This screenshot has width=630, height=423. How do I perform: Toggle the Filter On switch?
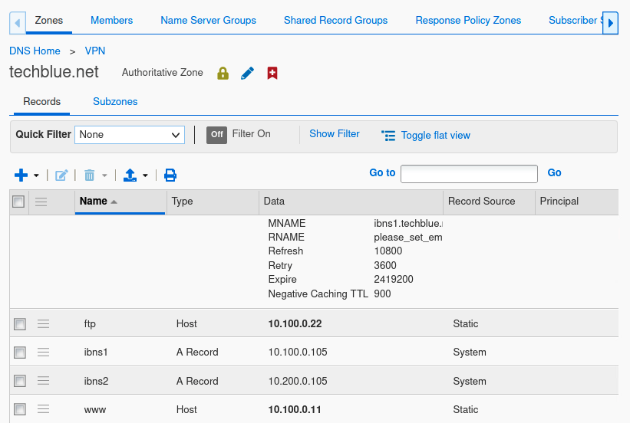click(x=217, y=134)
